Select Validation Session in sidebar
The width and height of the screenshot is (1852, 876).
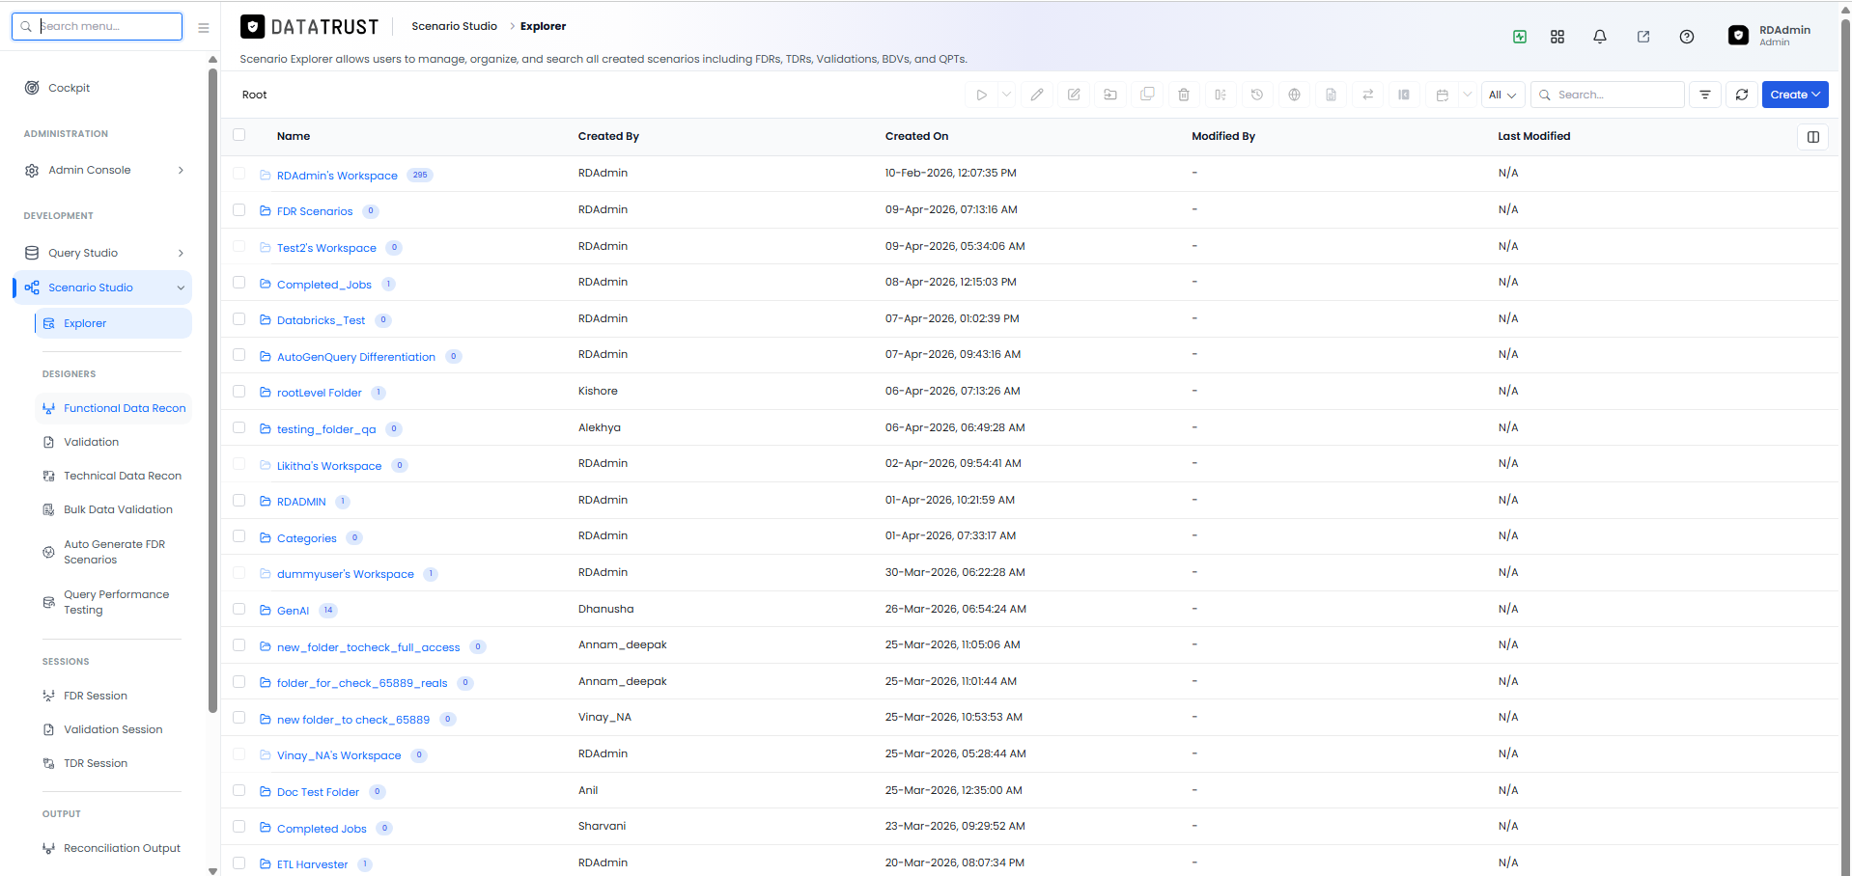113,729
